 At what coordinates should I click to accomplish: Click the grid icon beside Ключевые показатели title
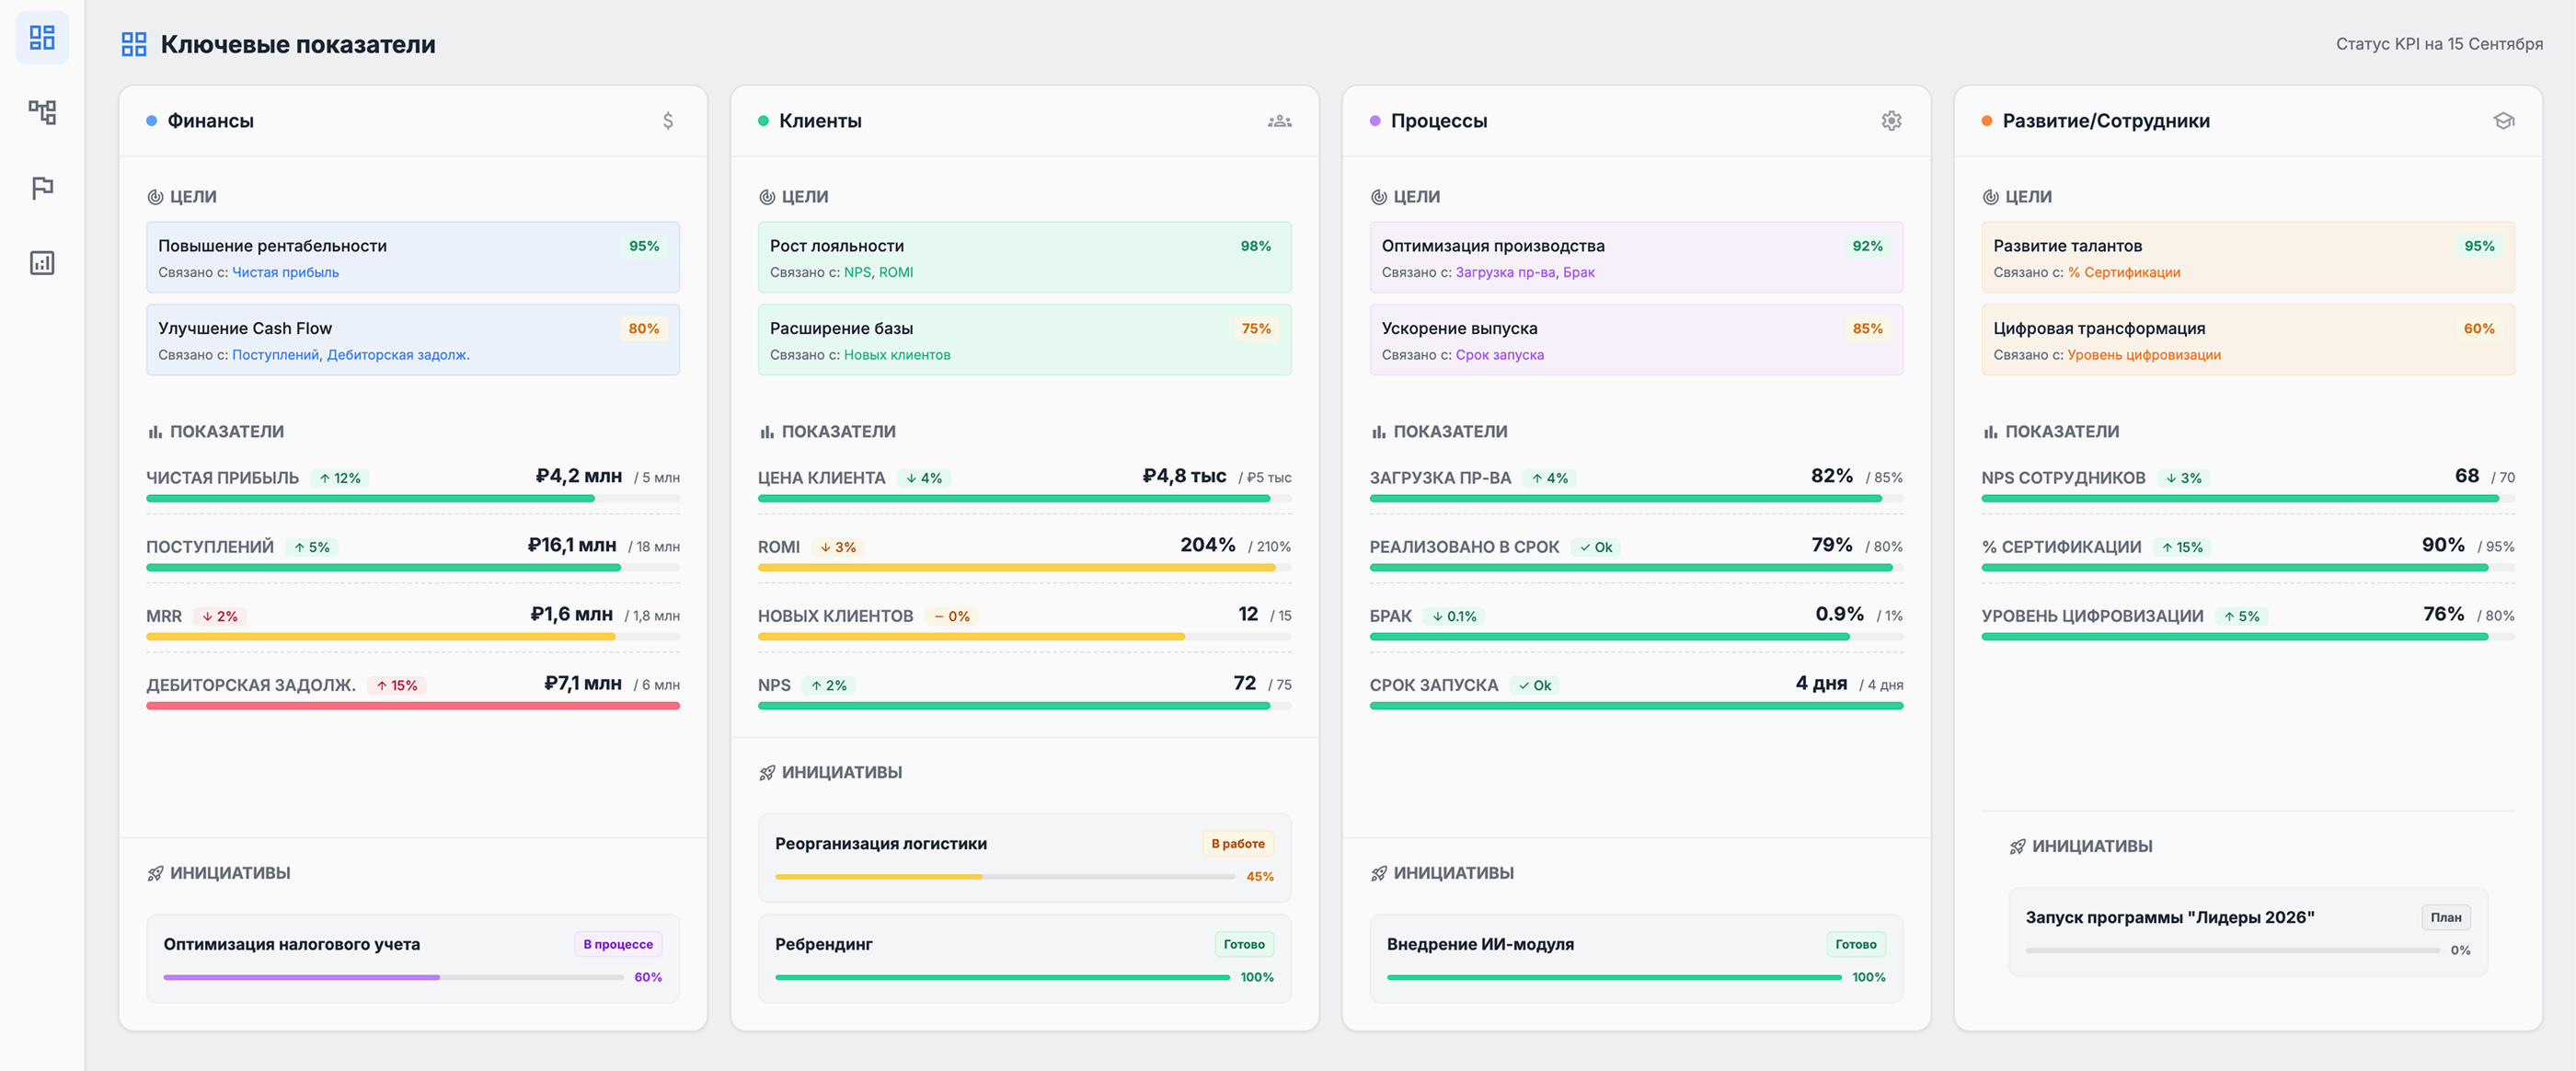pyautogui.click(x=134, y=44)
